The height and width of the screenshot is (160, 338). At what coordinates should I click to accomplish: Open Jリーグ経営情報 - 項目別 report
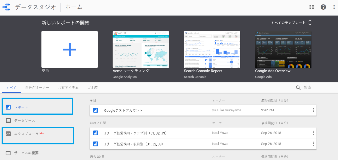(203, 144)
